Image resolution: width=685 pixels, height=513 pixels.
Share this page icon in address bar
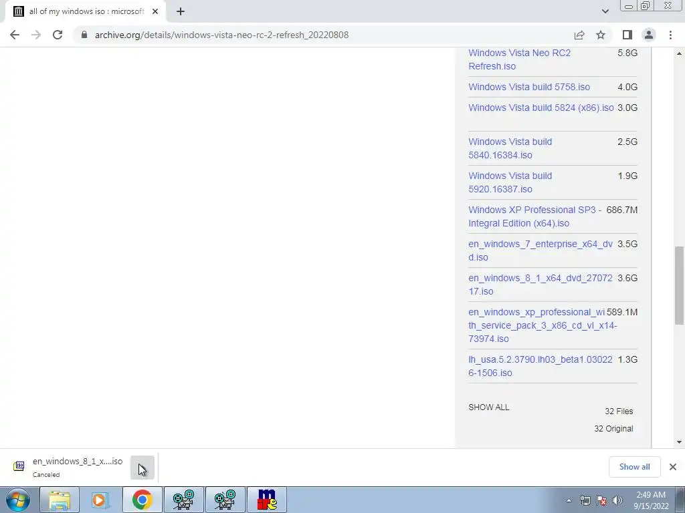(579, 35)
